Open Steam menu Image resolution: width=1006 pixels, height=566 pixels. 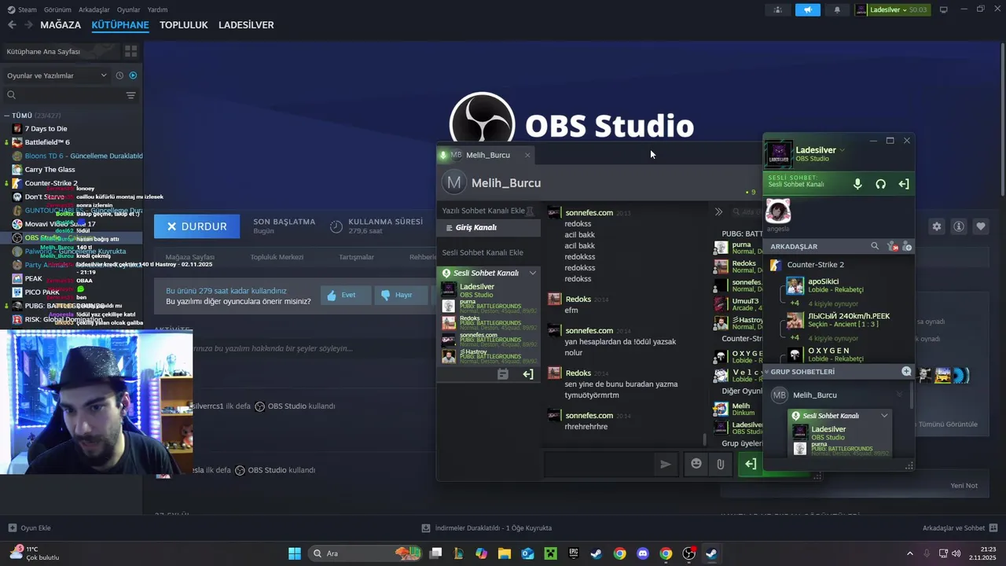[x=23, y=9]
